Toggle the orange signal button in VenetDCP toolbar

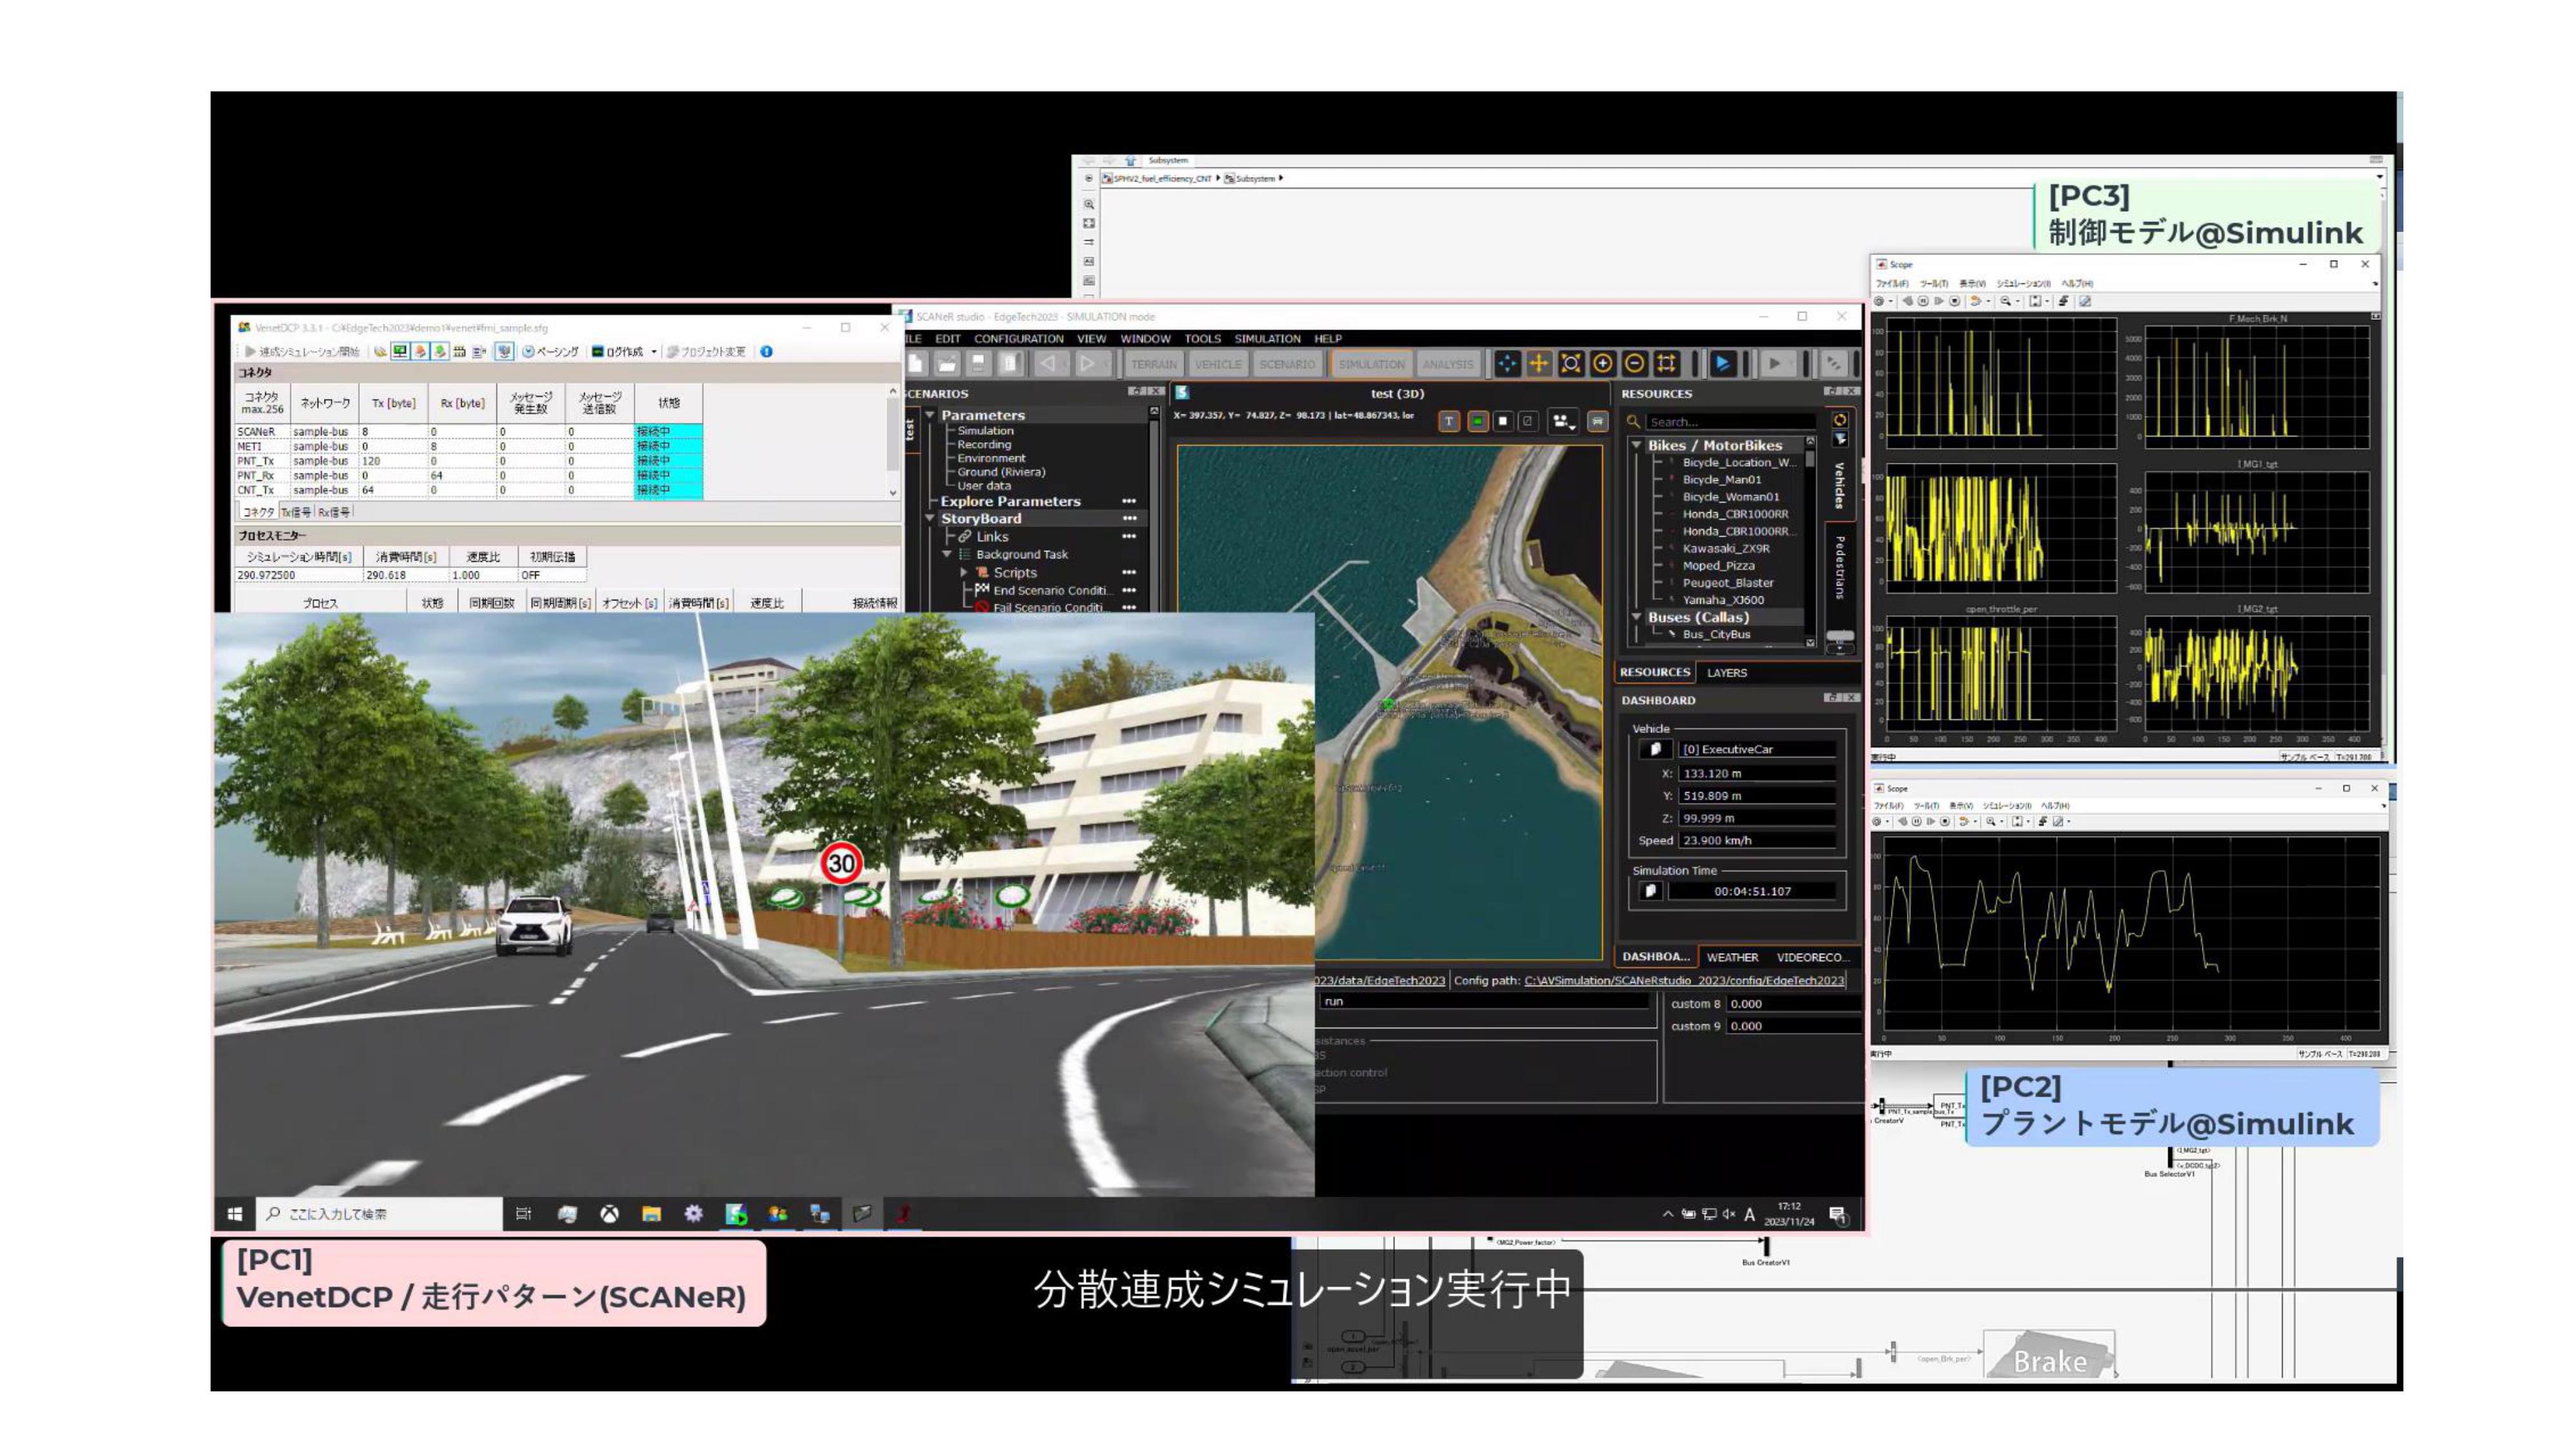point(420,352)
